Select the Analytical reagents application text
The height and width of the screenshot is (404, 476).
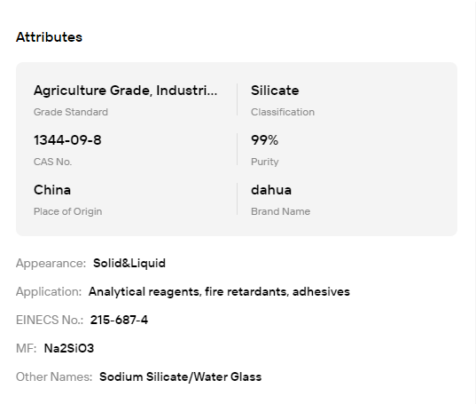[x=219, y=291]
